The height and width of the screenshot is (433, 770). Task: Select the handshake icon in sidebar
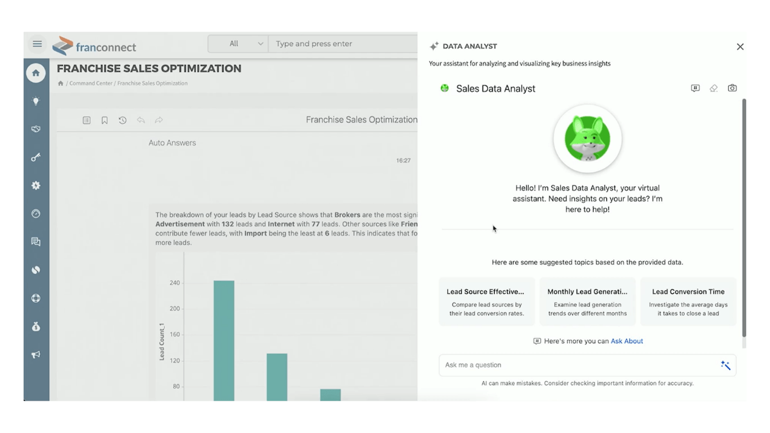[x=36, y=129]
